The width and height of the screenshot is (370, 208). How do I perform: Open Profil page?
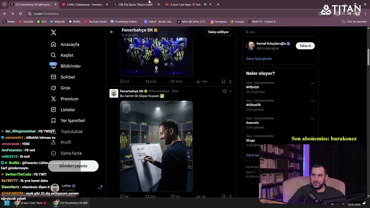[61, 142]
